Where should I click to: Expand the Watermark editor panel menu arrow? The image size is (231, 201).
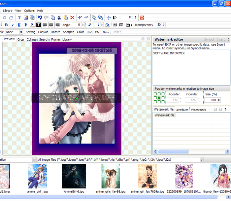[228, 40]
